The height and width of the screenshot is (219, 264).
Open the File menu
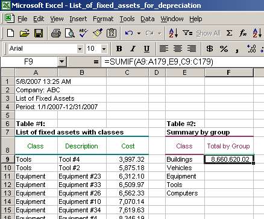pyautogui.click(x=22, y=19)
